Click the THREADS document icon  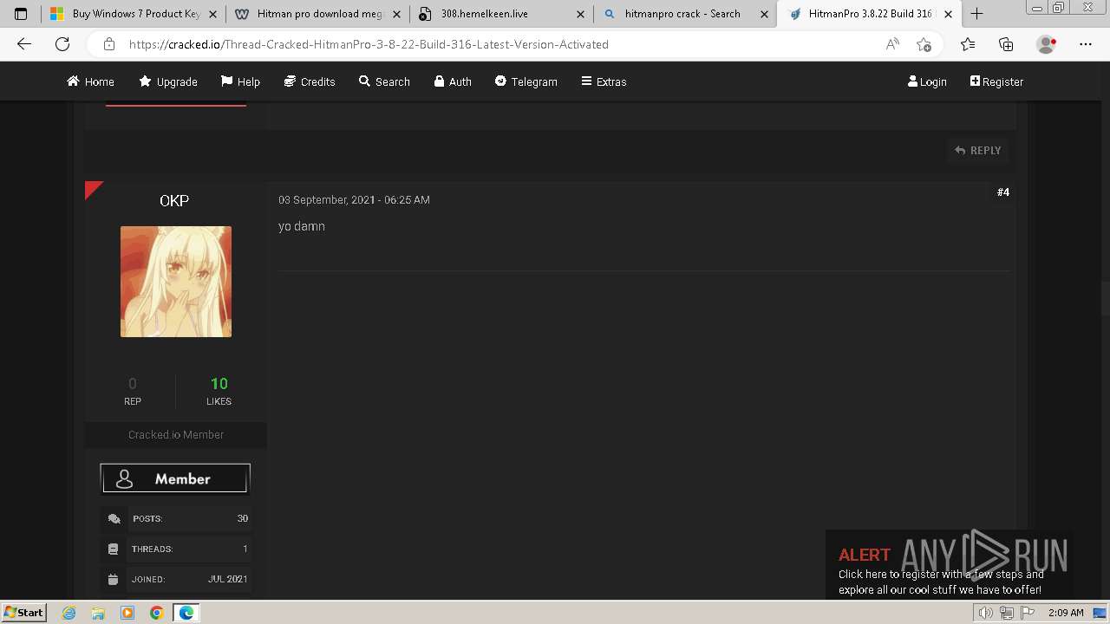tap(113, 549)
